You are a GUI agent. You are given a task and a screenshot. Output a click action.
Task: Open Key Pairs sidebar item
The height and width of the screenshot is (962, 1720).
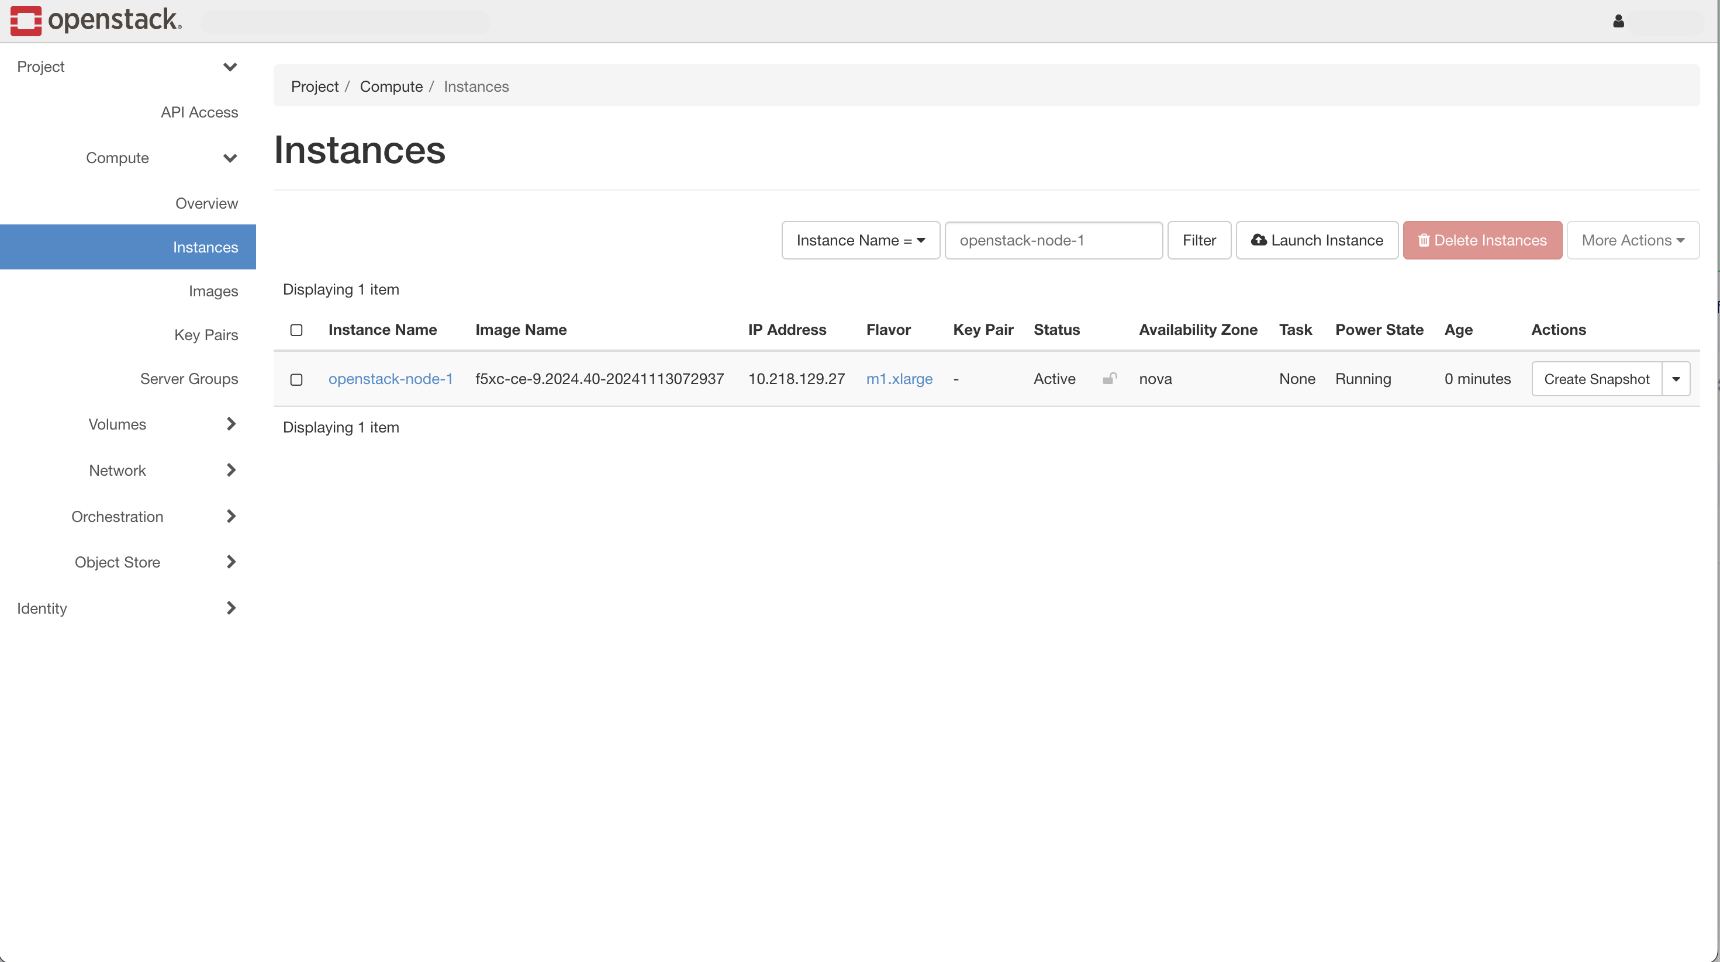[206, 335]
